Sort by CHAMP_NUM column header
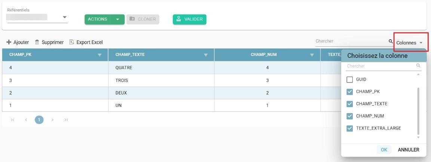The width and height of the screenshot is (431, 162). pos(264,54)
